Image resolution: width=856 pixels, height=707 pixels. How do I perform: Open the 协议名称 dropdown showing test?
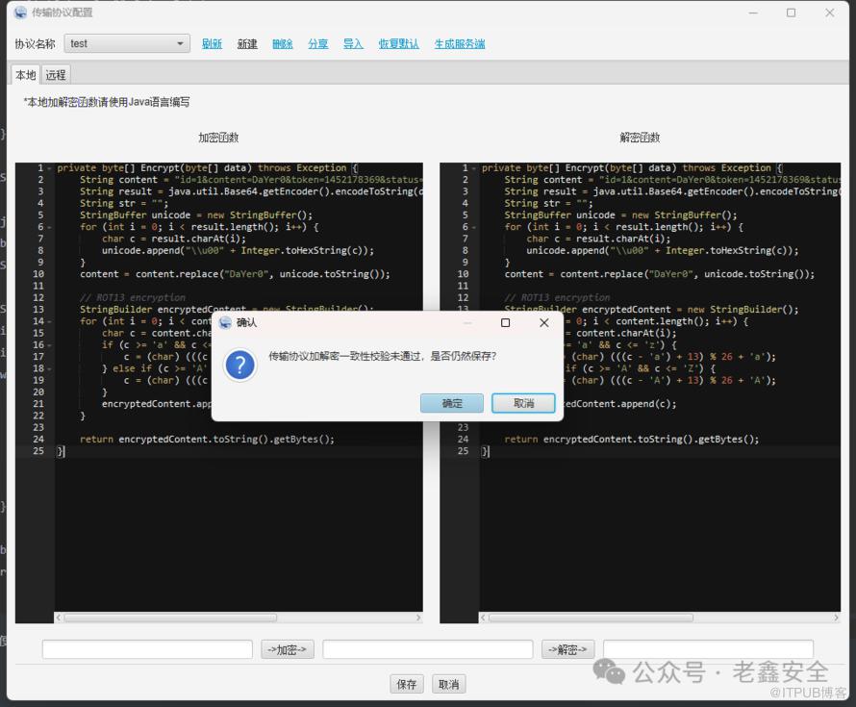click(x=127, y=43)
